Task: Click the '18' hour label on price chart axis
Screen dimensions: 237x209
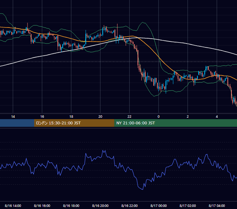Action: click(71, 117)
